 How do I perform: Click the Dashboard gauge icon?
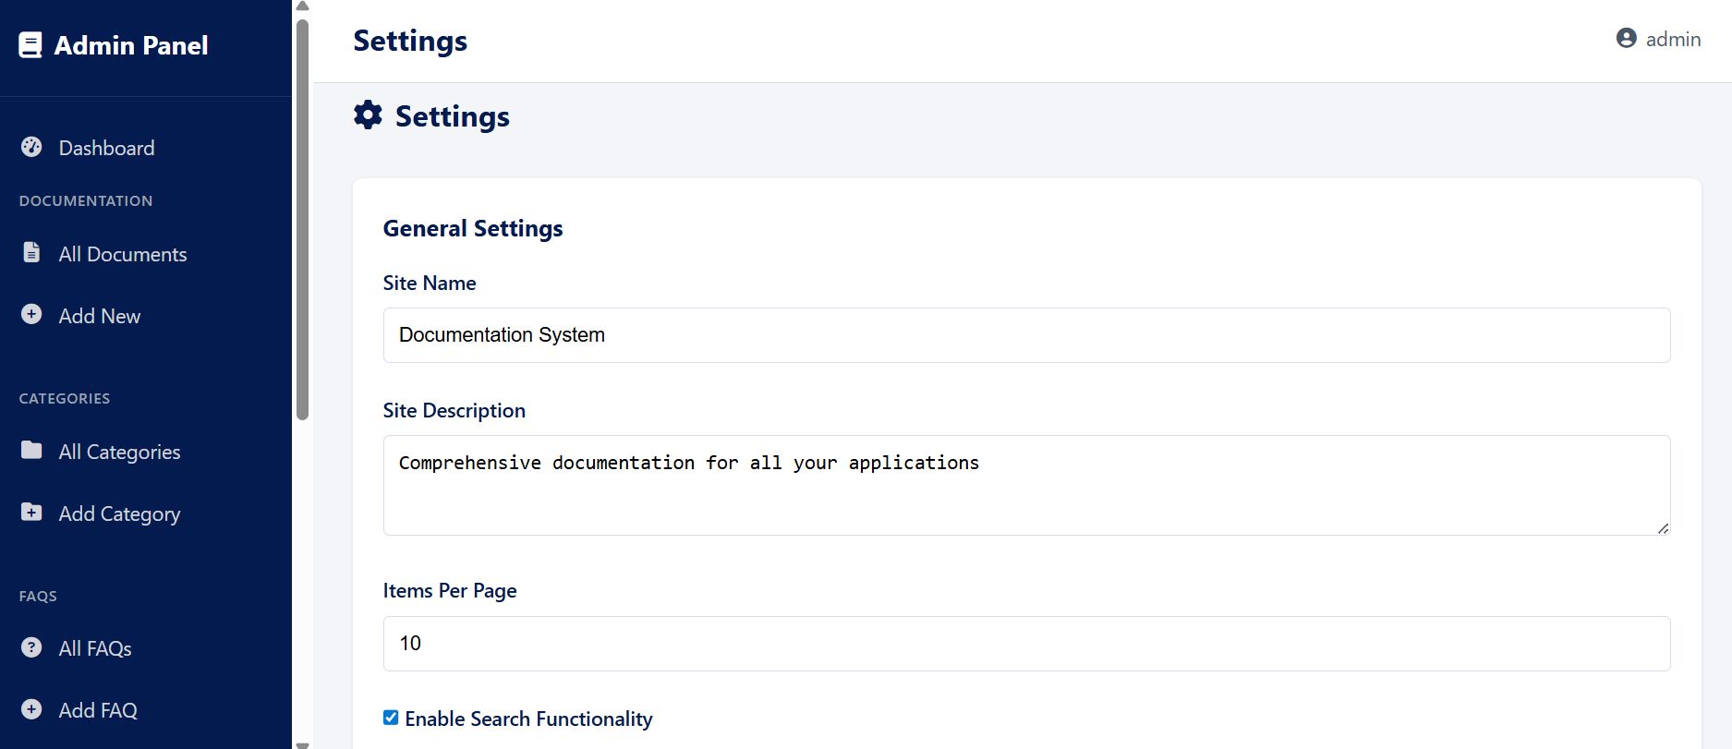tap(31, 147)
